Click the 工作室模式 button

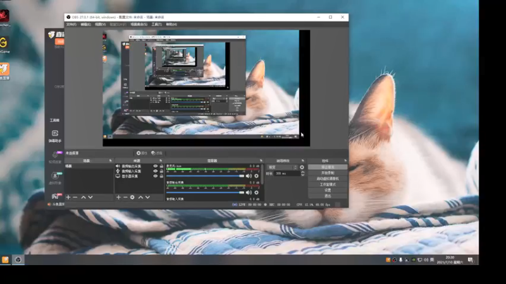328,184
